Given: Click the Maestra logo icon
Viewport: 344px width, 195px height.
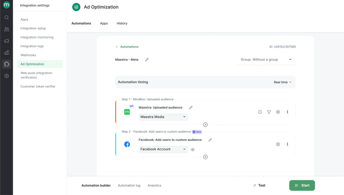Looking at the screenshot, I should (7, 5).
